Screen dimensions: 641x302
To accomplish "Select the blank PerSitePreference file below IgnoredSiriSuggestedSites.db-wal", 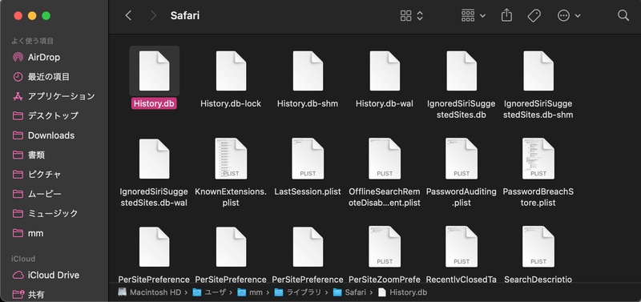I will click(x=154, y=247).
